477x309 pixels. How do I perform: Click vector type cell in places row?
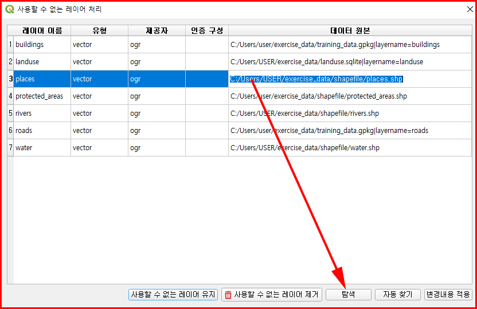pyautogui.click(x=100, y=79)
